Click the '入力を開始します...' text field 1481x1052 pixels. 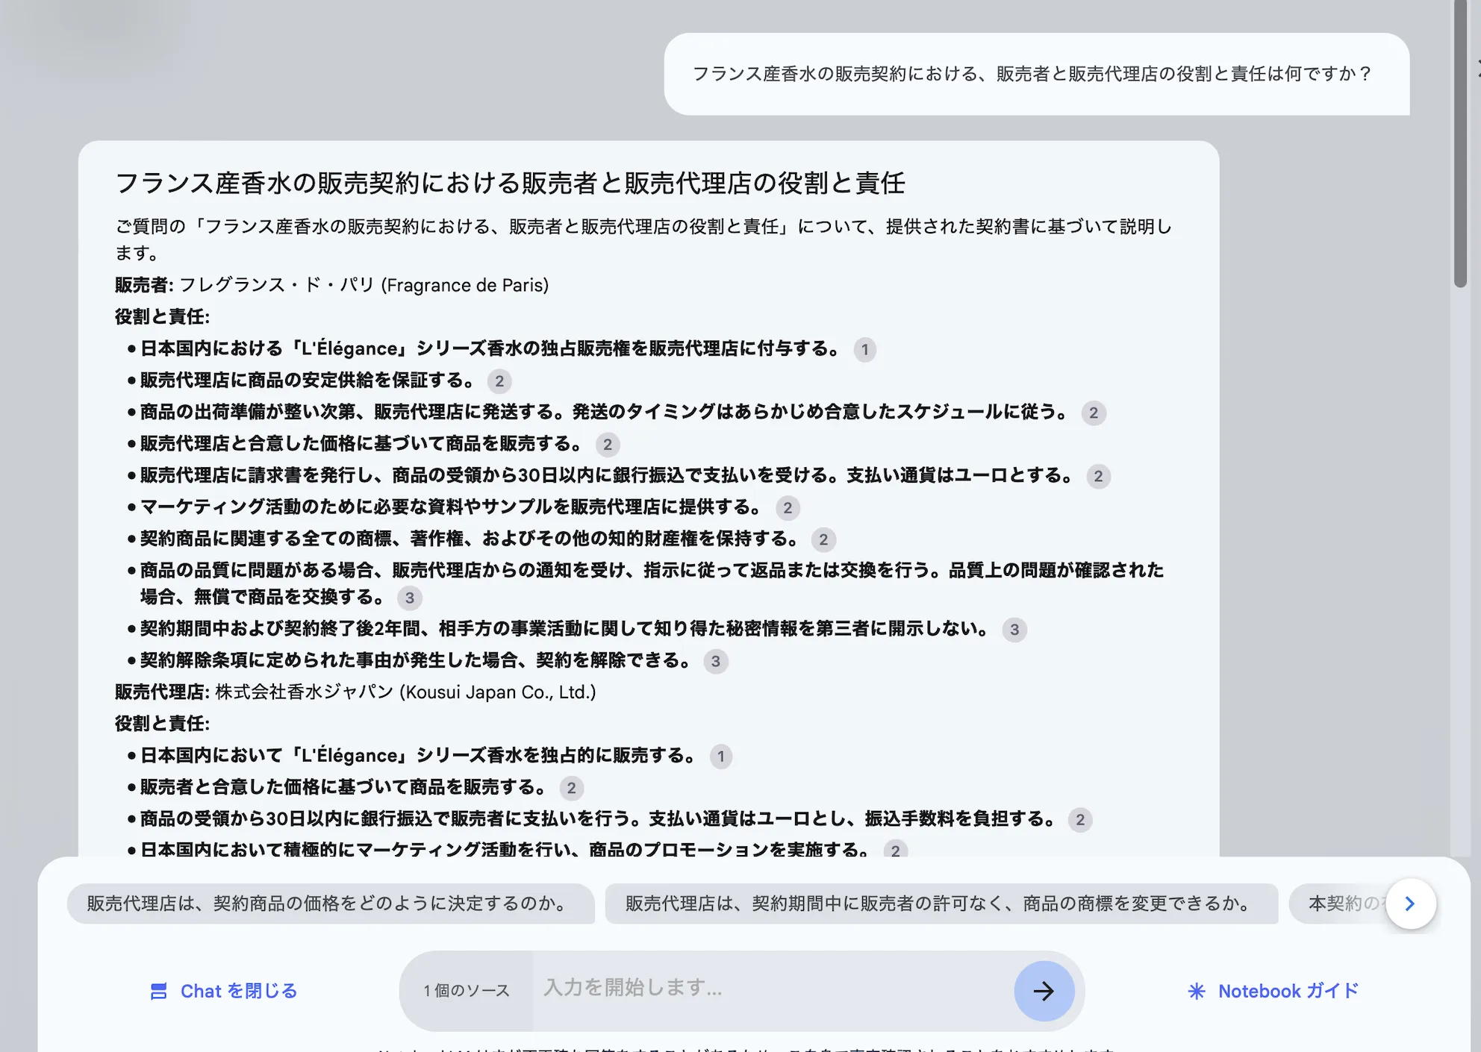point(773,988)
